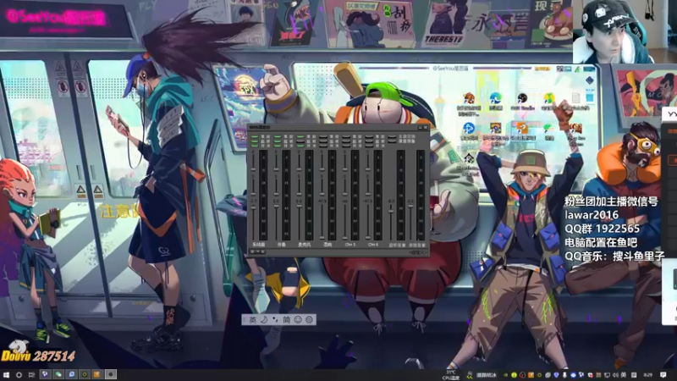The height and width of the screenshot is (381, 677).
Task: Click the taskbar clock showing 8:29
Action: [648, 375]
